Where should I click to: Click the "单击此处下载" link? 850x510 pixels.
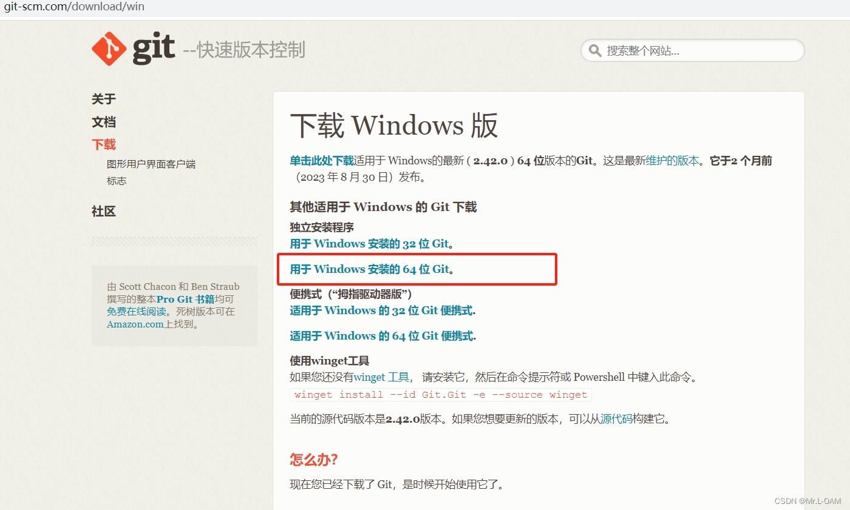[x=322, y=161]
